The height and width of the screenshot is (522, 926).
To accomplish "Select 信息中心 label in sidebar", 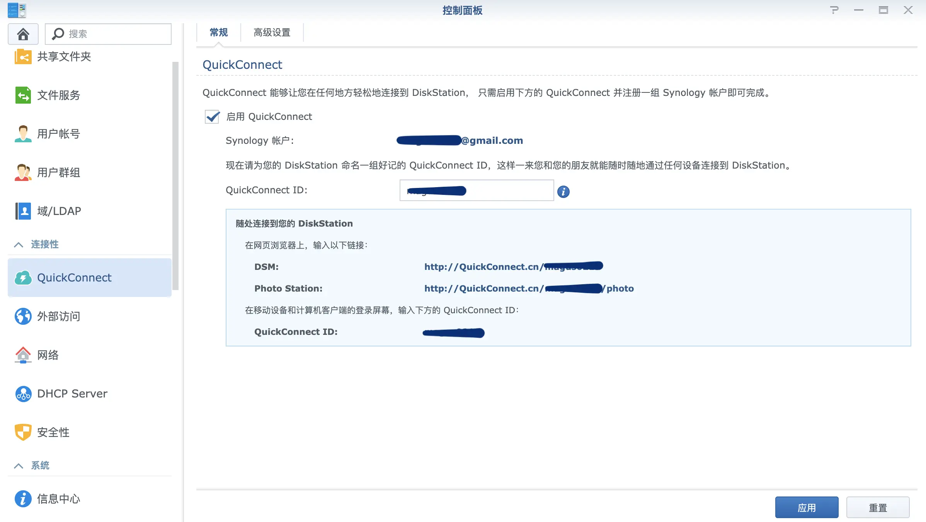I will (x=59, y=499).
